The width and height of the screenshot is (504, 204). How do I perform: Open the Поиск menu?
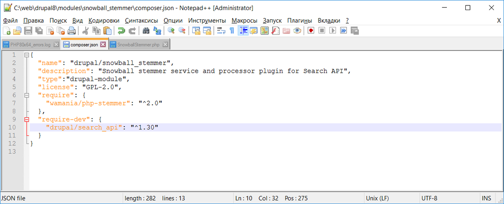click(x=58, y=20)
